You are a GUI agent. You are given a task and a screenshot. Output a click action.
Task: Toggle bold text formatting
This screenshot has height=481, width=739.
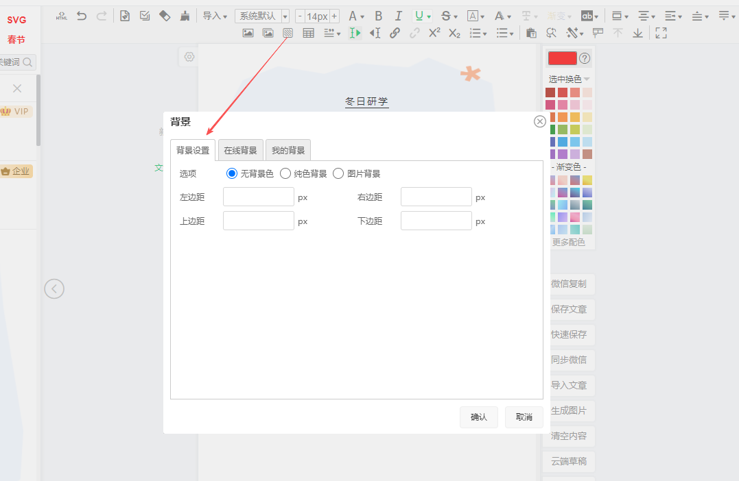[x=378, y=16]
